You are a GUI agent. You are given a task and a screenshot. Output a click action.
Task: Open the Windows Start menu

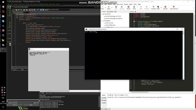coord(3,2)
